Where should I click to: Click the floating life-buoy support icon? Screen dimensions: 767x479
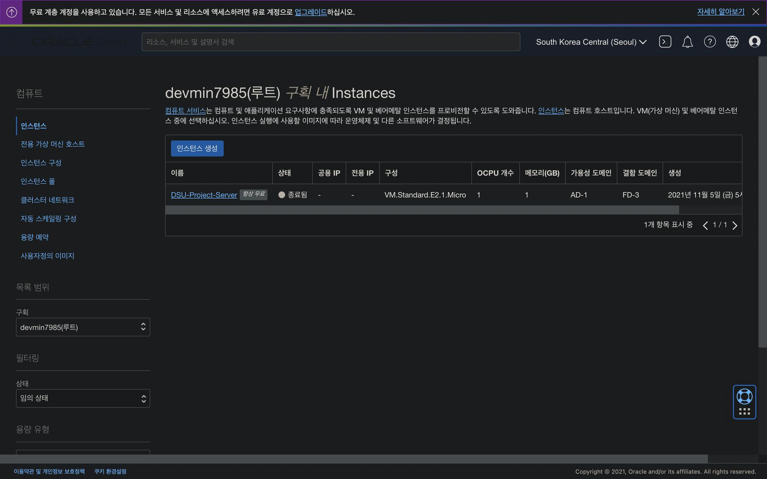(x=744, y=397)
